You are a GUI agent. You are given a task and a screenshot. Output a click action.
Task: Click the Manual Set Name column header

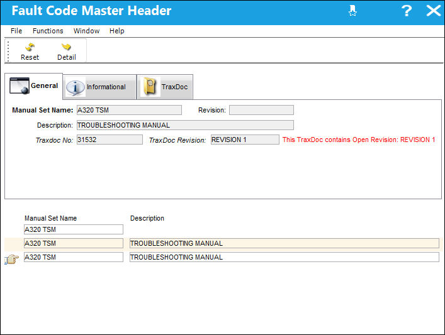tap(50, 218)
